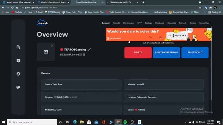Show hidden system tray icons
223x125 pixels.
[186, 122]
